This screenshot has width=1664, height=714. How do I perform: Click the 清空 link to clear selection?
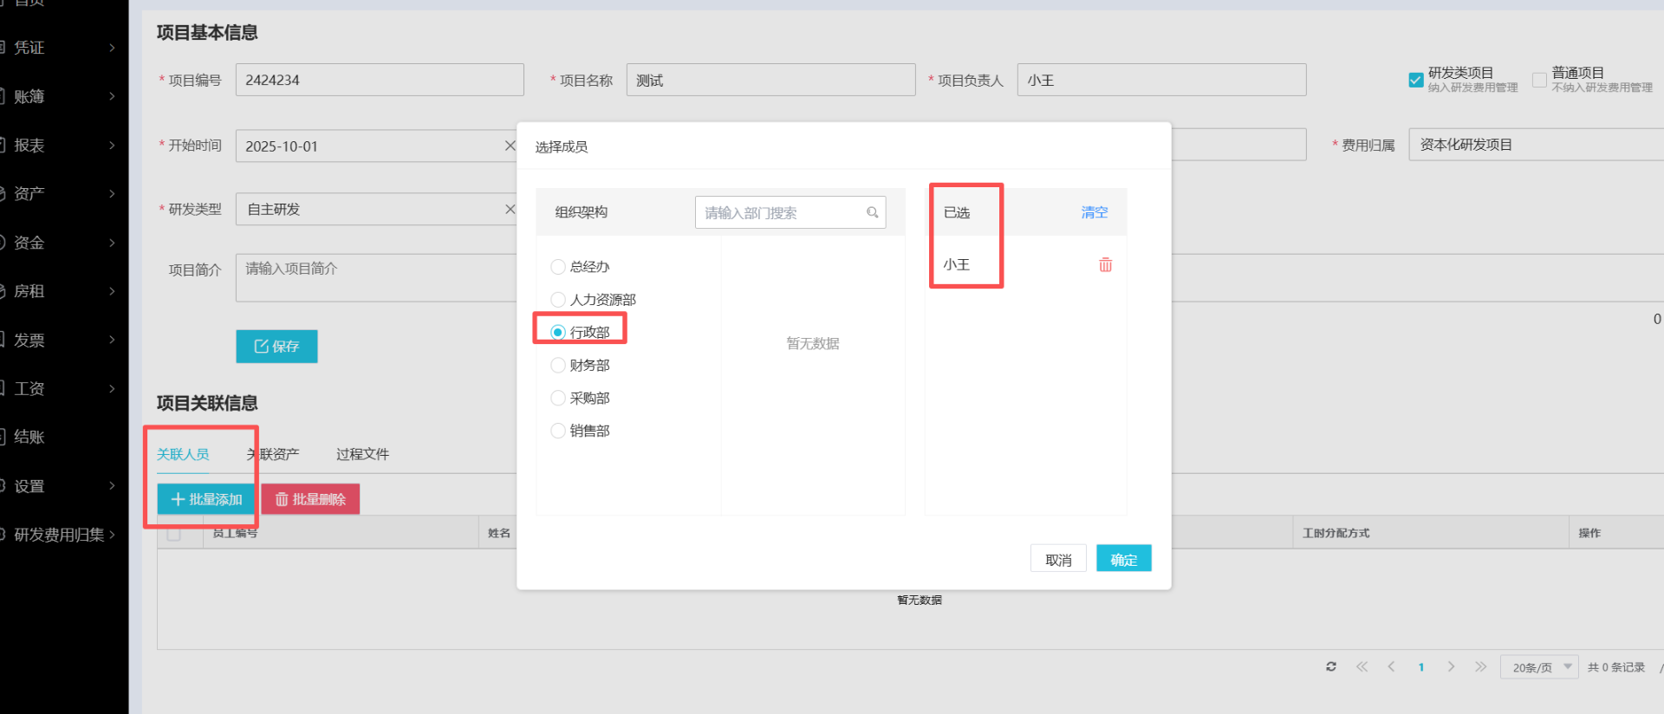tap(1094, 212)
